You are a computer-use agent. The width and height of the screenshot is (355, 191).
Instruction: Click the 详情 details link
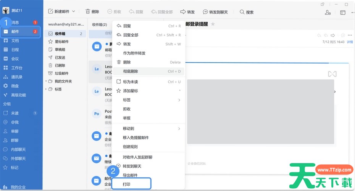click(350, 42)
